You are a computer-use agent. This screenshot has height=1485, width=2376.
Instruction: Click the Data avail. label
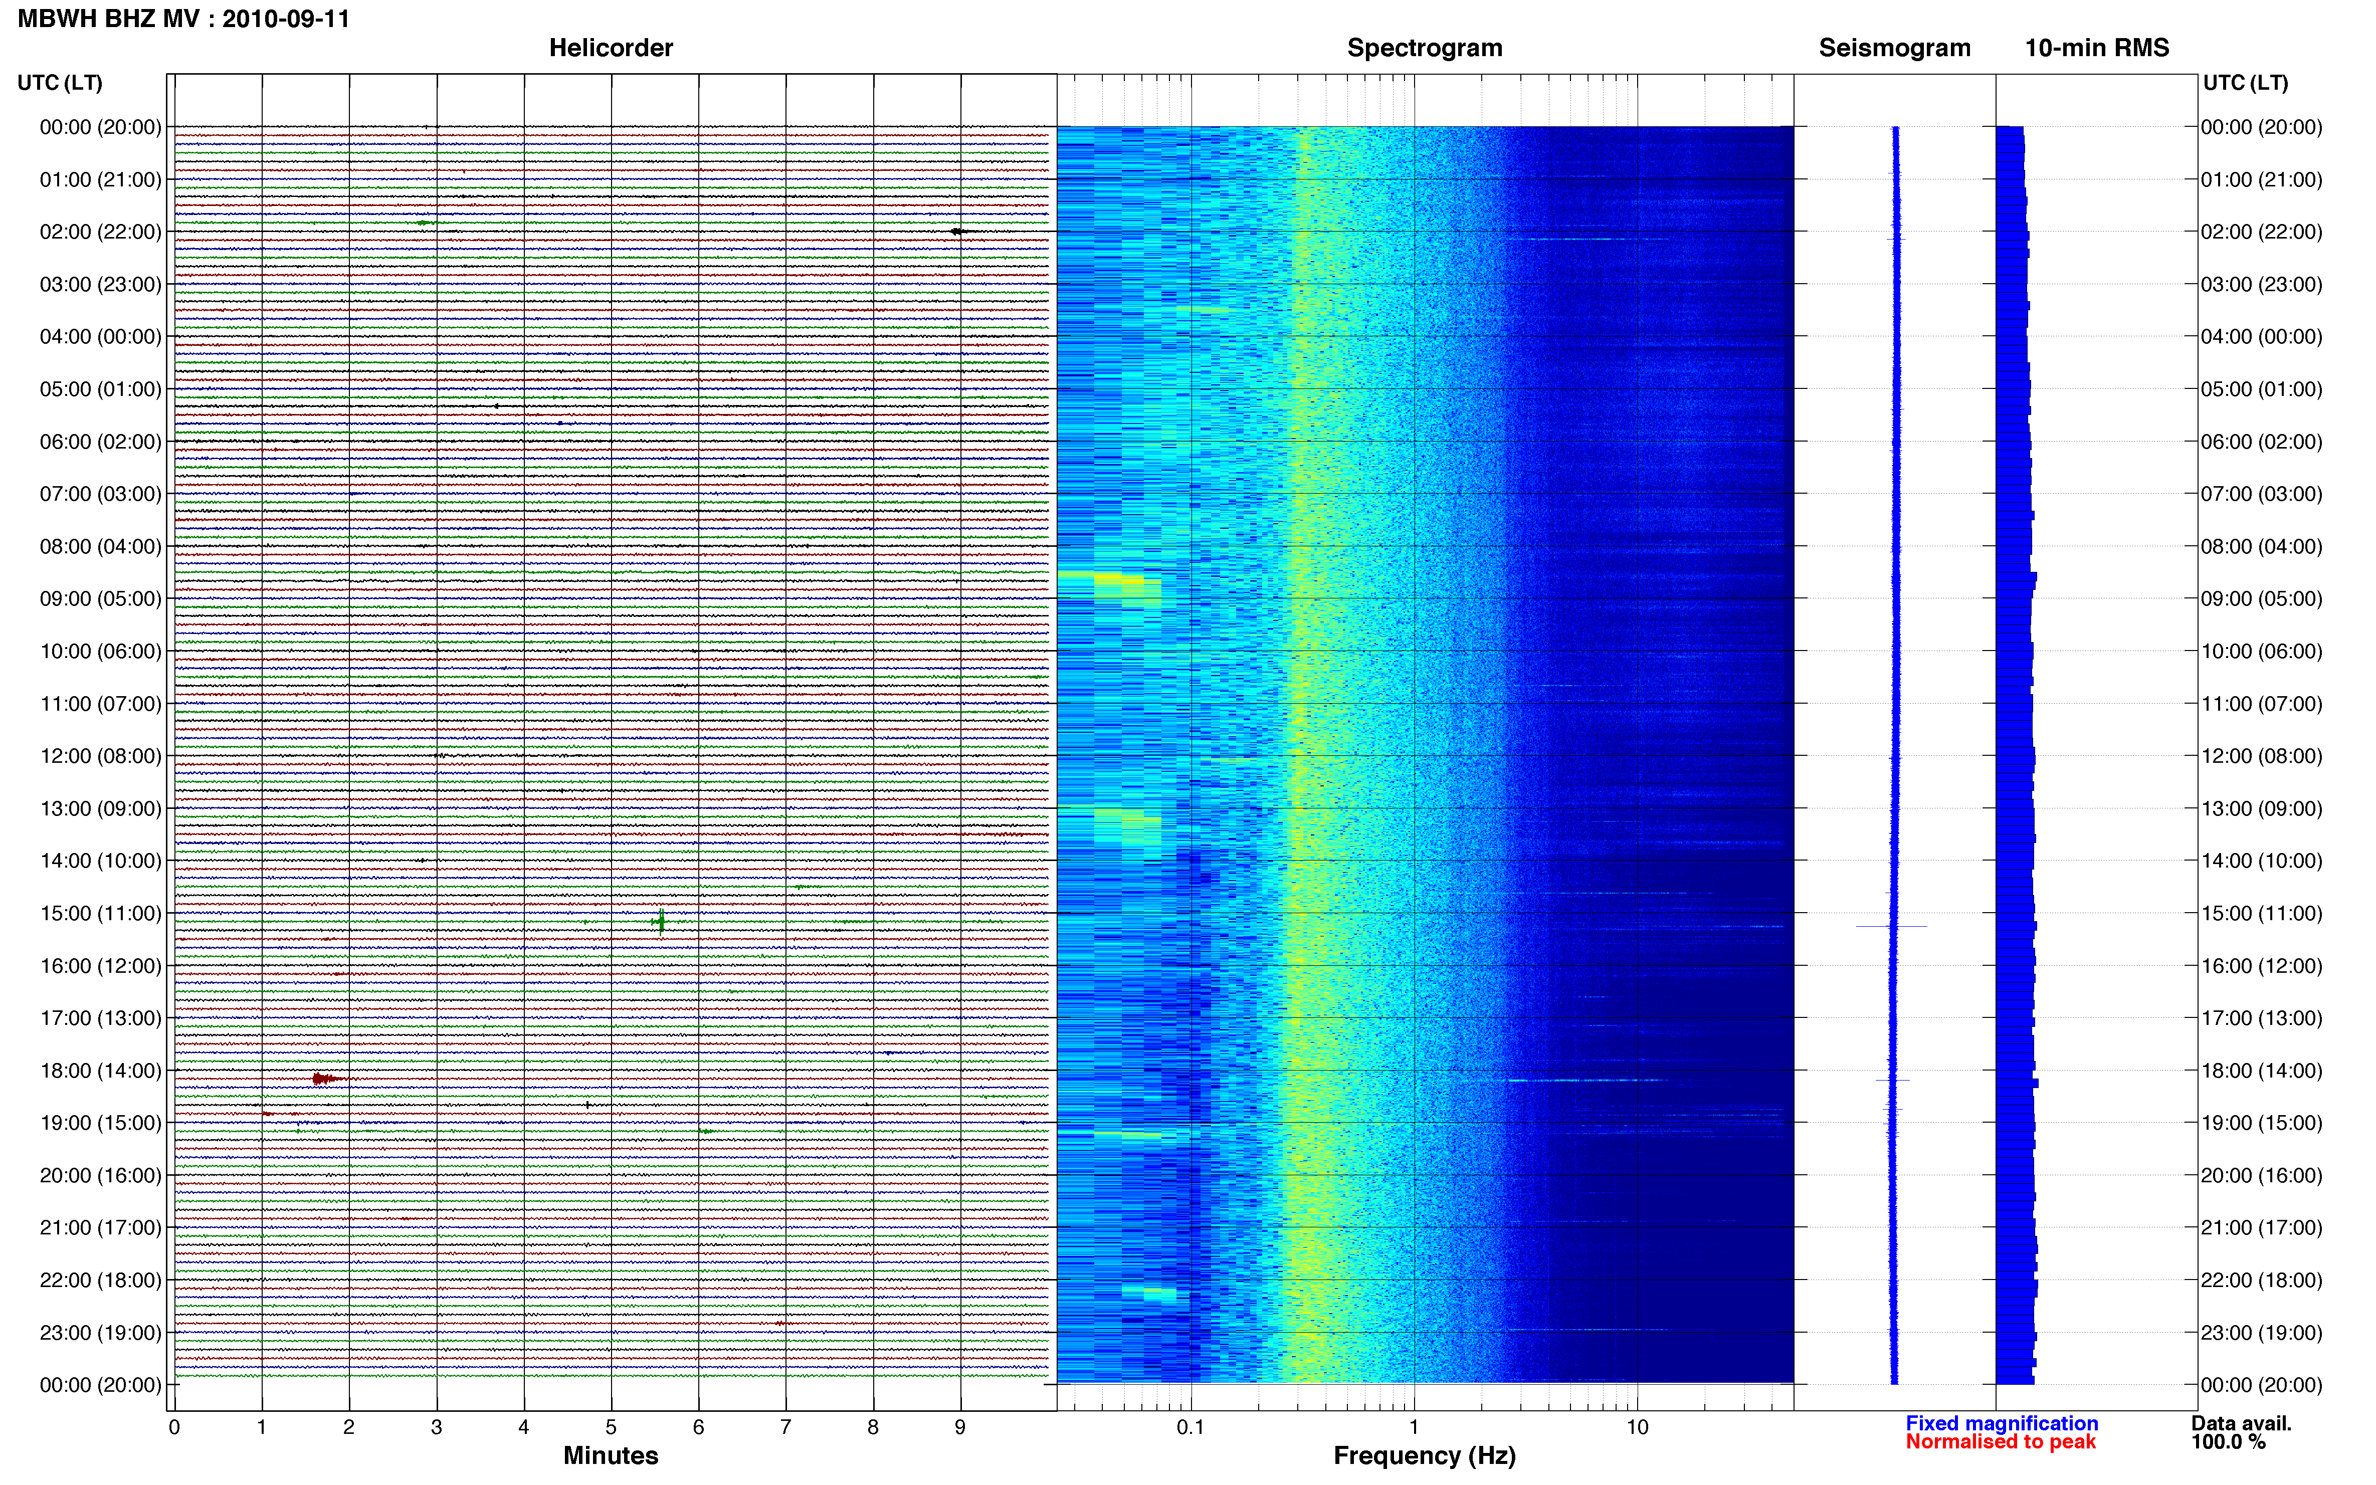(2242, 1423)
